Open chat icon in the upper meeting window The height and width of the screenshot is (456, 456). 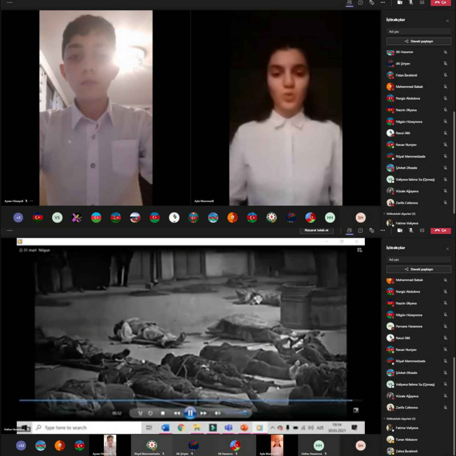pyautogui.click(x=361, y=3)
